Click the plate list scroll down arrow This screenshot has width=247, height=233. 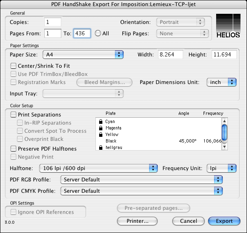pyautogui.click(x=225, y=147)
